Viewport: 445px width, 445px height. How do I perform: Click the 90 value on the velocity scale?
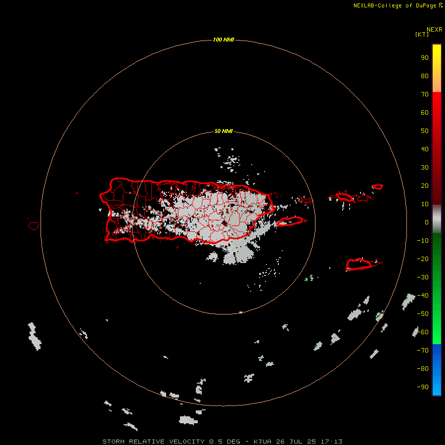pyautogui.click(x=425, y=58)
